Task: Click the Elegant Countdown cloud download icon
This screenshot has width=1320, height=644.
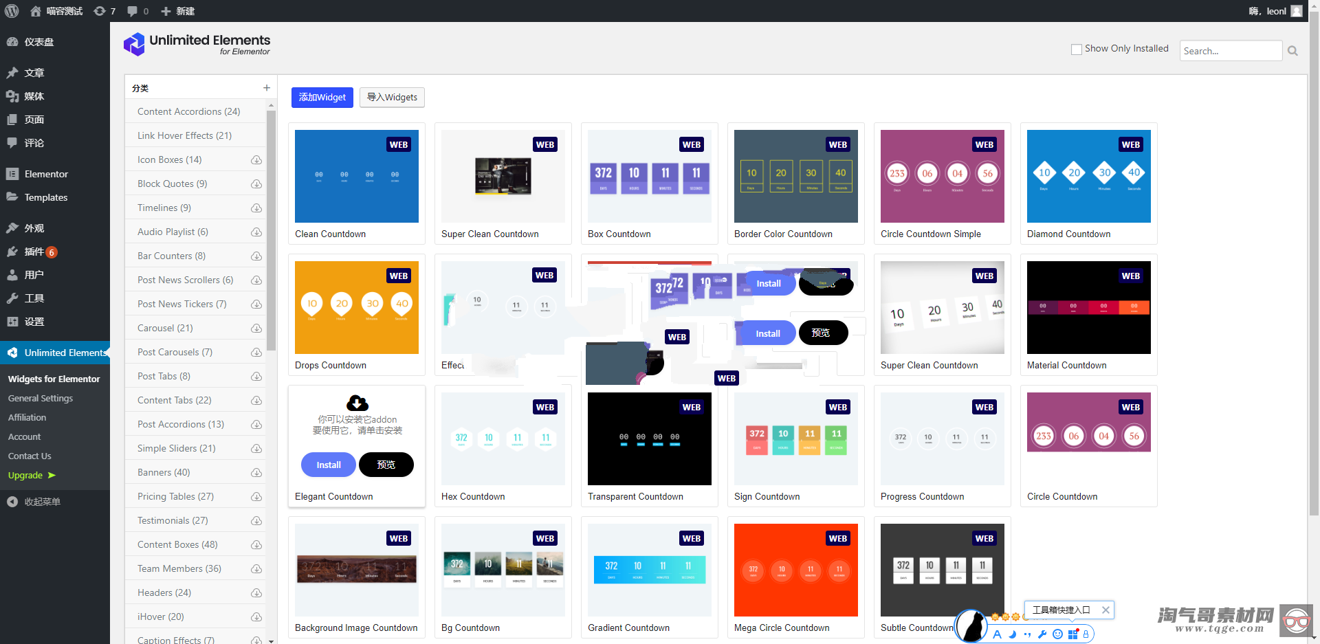Action: click(357, 402)
